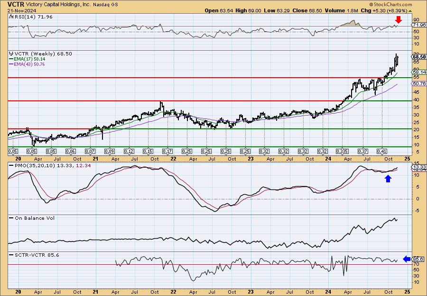Click the Victory Capital Holdings, Inc. company name
Viewport: 427px width, 296px height.
(58, 4)
